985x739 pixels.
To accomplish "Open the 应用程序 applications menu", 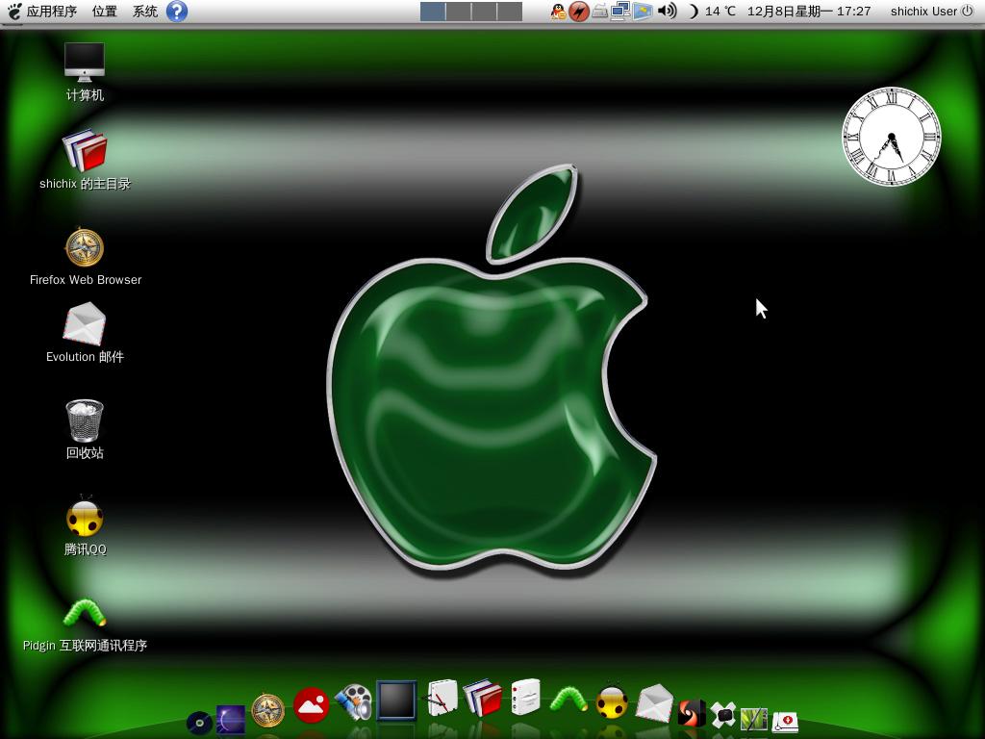I will (x=52, y=12).
